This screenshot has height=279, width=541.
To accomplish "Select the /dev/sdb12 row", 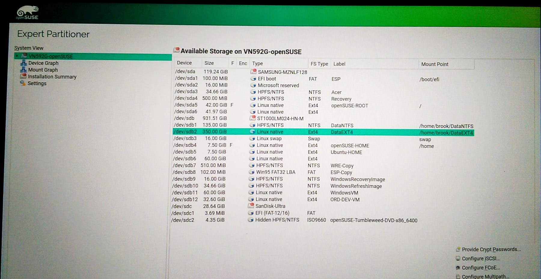I will [x=323, y=199].
